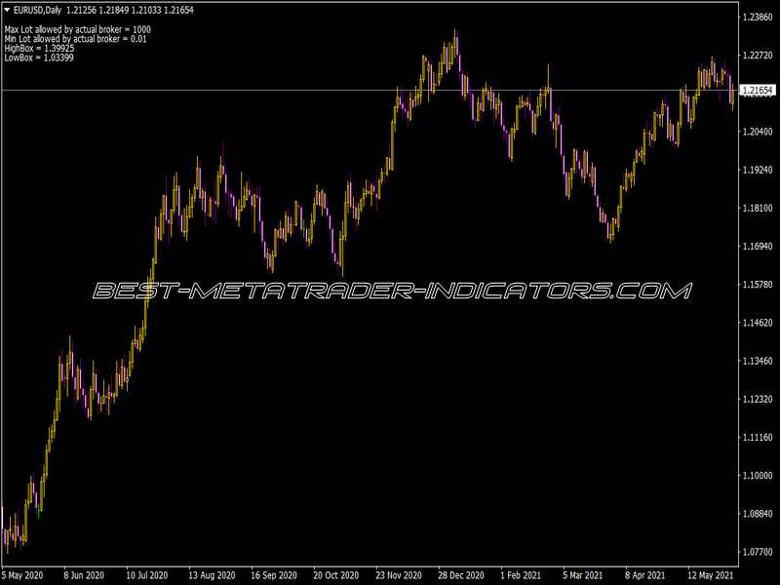Click the 1.19240 price scale label
Viewport: 780px width, 585px height.
[758, 170]
